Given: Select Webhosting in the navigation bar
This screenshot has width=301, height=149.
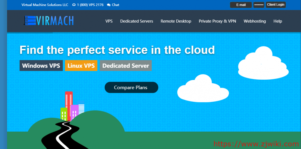Looking at the screenshot, I should 255,21.
